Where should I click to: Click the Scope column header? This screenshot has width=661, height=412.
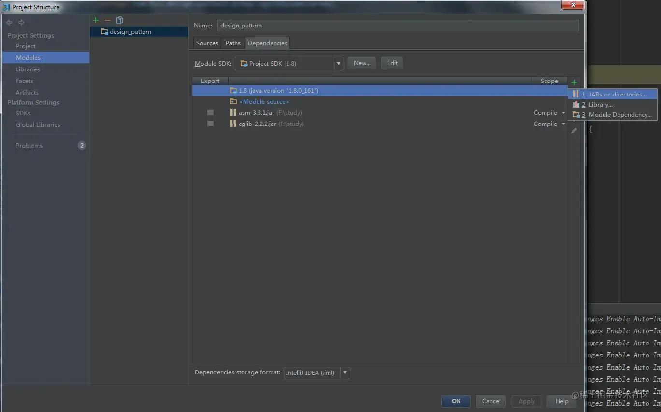[x=549, y=81]
